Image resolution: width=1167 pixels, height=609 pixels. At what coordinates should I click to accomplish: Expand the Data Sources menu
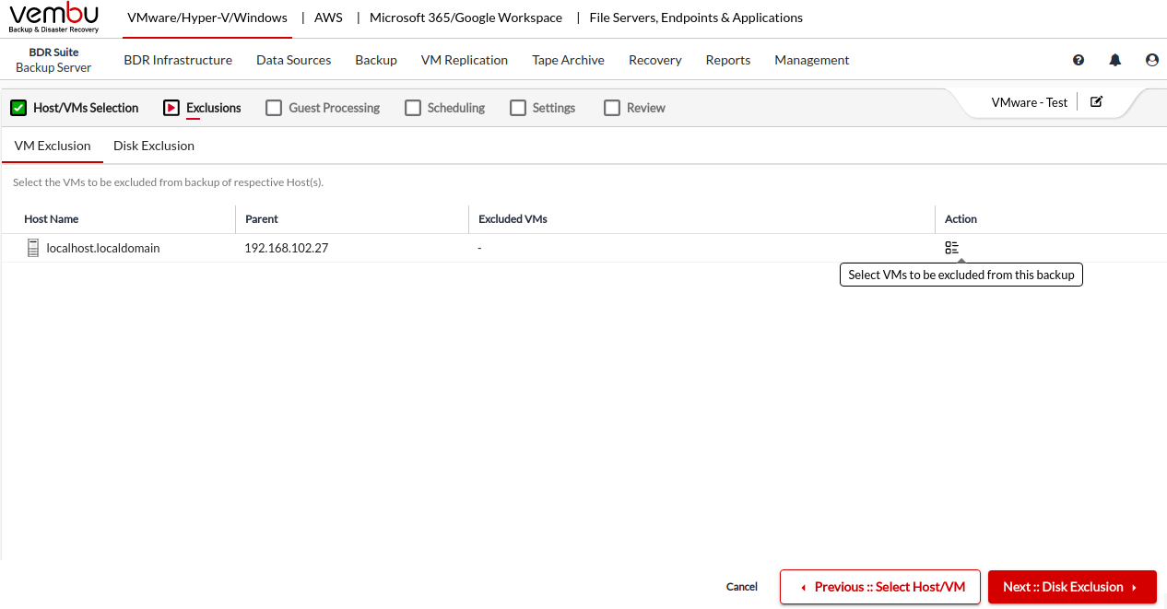click(293, 60)
